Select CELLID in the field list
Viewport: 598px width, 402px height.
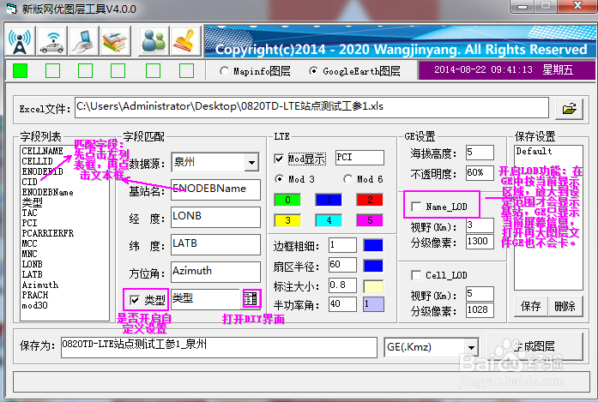[x=37, y=161]
